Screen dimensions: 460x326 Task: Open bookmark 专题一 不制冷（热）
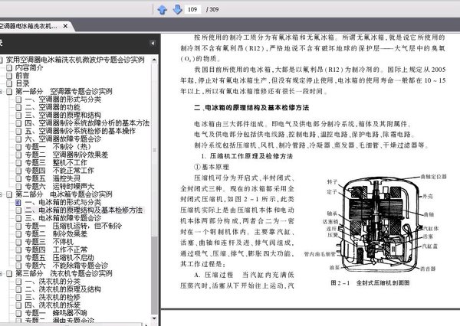(58, 147)
